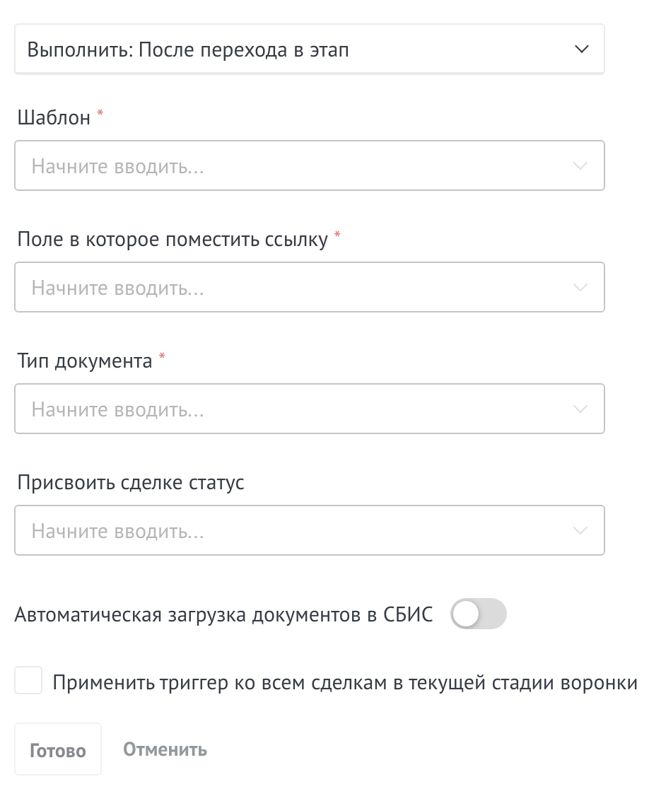Click the 'Присвоить сделке статус' input field
The height and width of the screenshot is (789, 649).
(310, 530)
